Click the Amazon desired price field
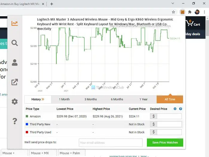The image size is (209, 157). click(x=169, y=116)
